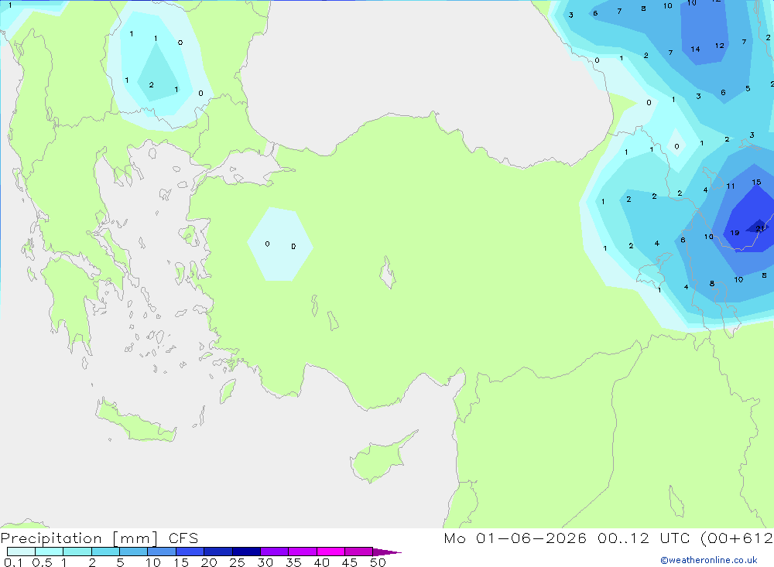This screenshot has height=567, width=774.
Task: Select the 20–25 mm dark blue swatch
Action: [218, 552]
